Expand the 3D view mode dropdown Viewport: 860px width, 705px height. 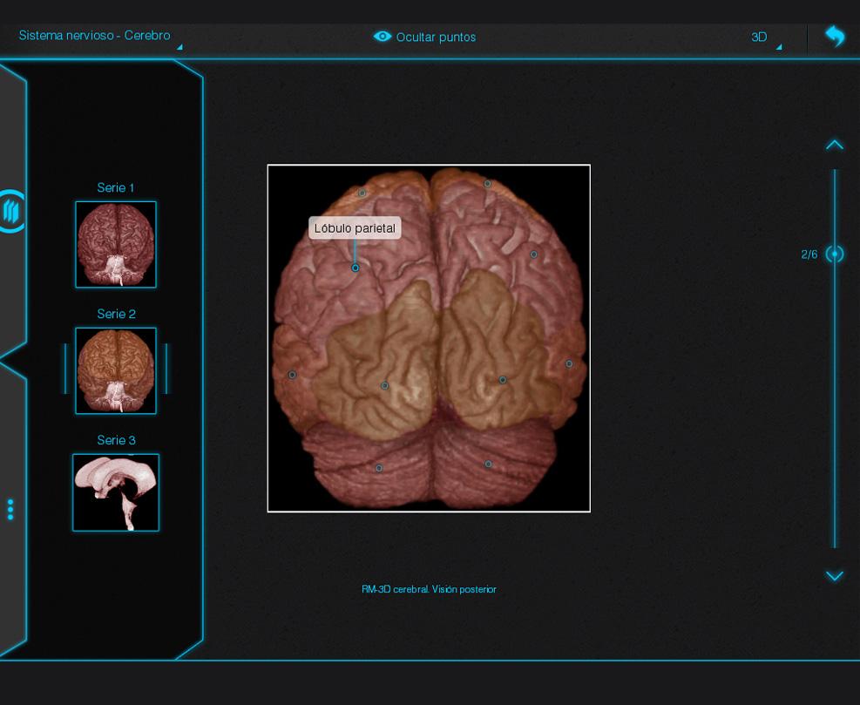[x=765, y=37]
